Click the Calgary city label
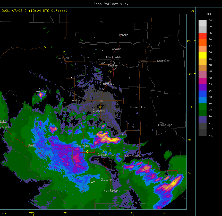 tap(103, 155)
